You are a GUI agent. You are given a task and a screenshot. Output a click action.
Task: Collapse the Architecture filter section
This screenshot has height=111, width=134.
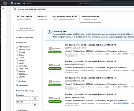click(x=17, y=110)
